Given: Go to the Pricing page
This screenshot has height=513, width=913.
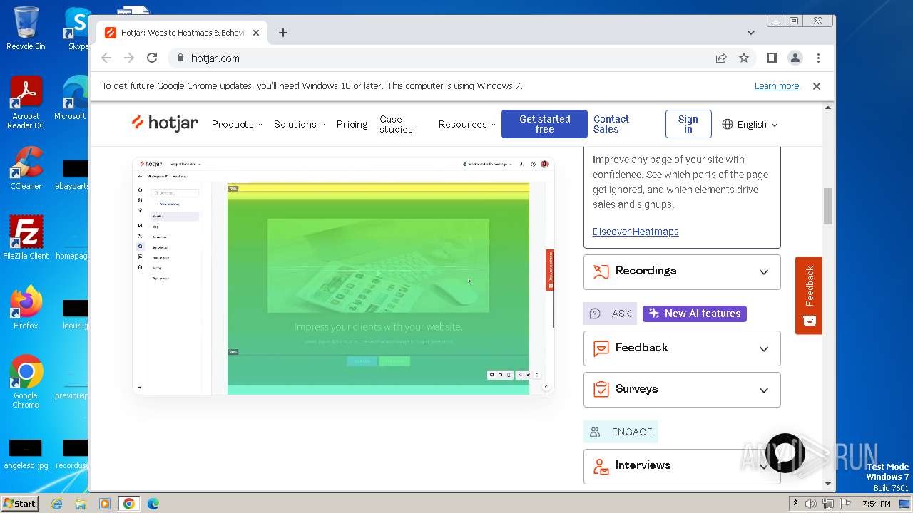Looking at the screenshot, I should (352, 124).
